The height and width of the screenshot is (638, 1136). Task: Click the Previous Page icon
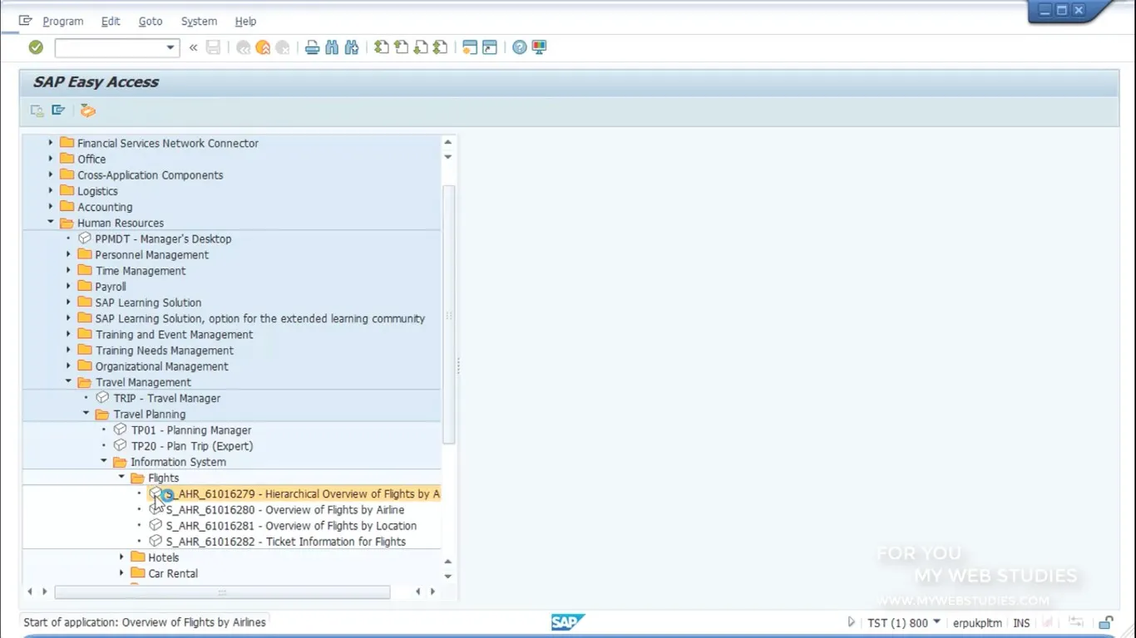(x=401, y=47)
